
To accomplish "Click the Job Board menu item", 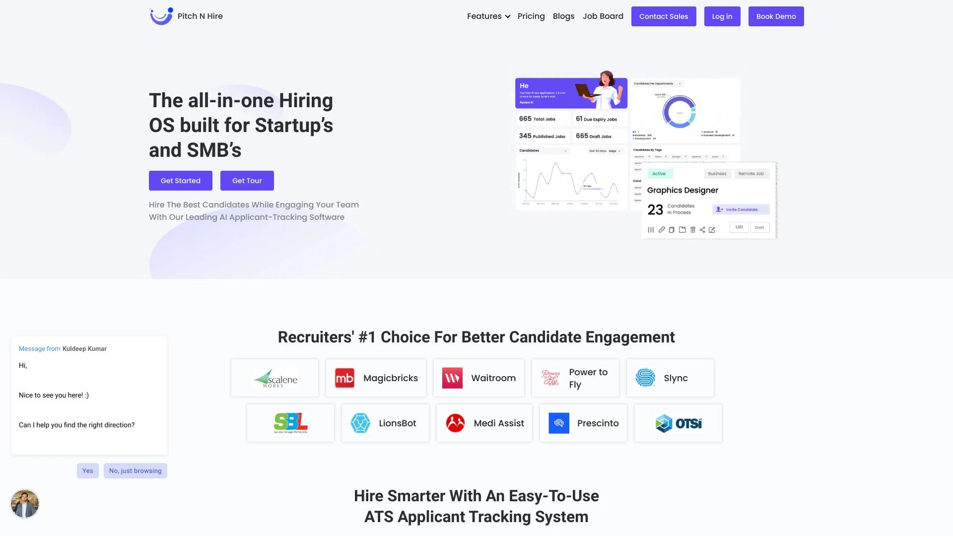I will tap(604, 16).
